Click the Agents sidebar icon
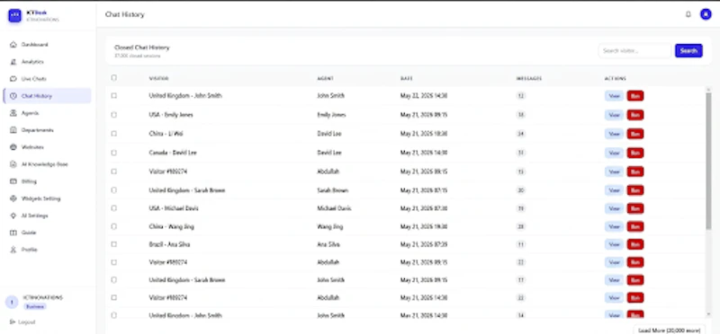 click(x=13, y=113)
